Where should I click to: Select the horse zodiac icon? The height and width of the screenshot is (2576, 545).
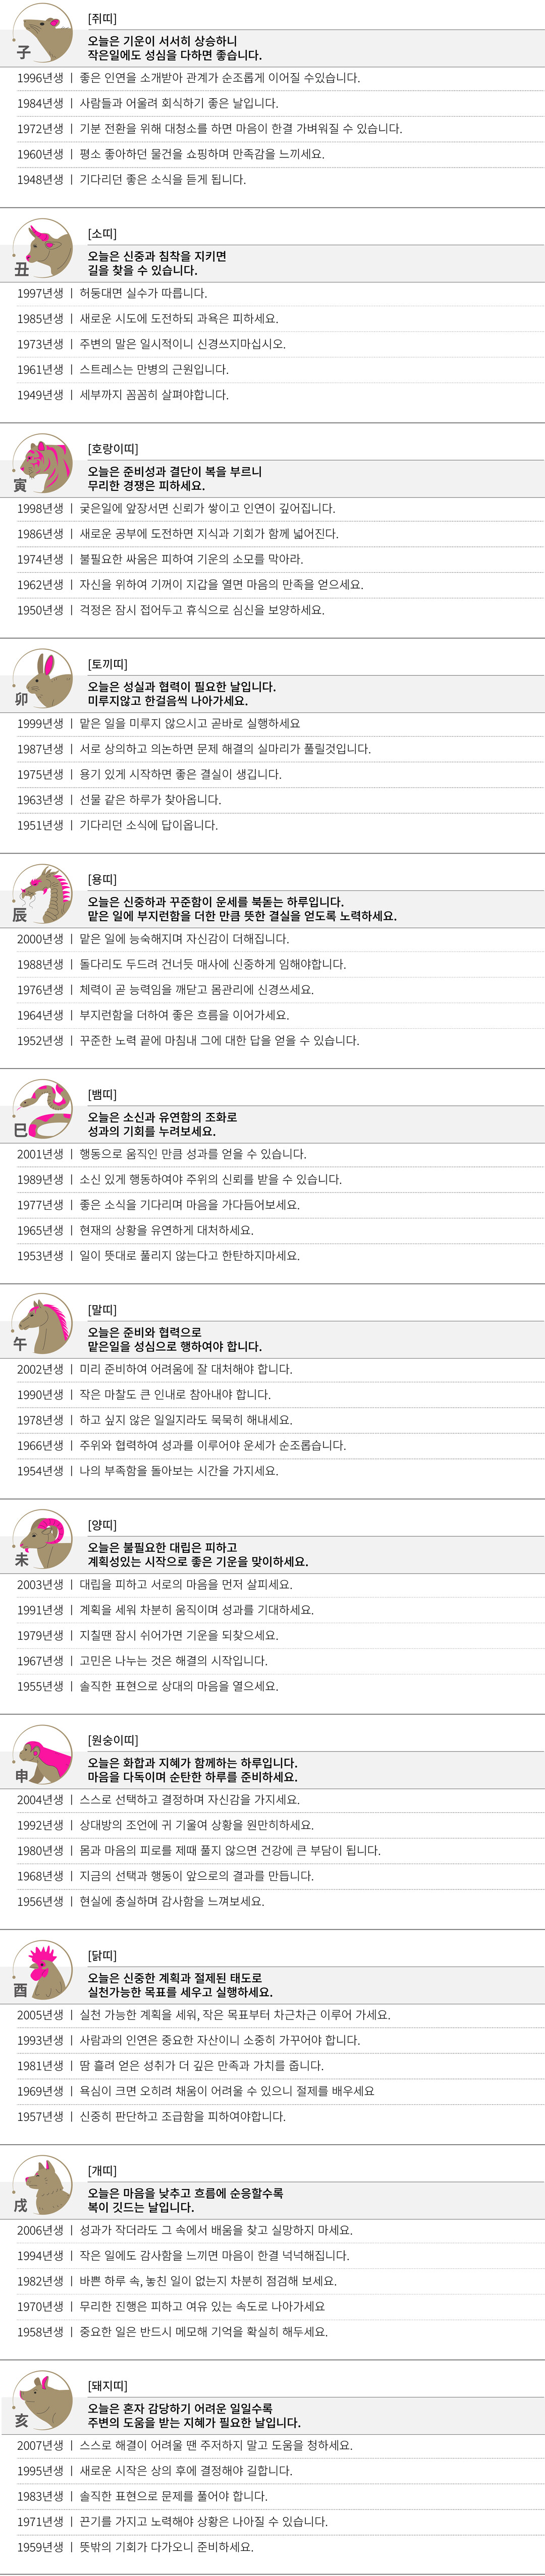tap(43, 1323)
